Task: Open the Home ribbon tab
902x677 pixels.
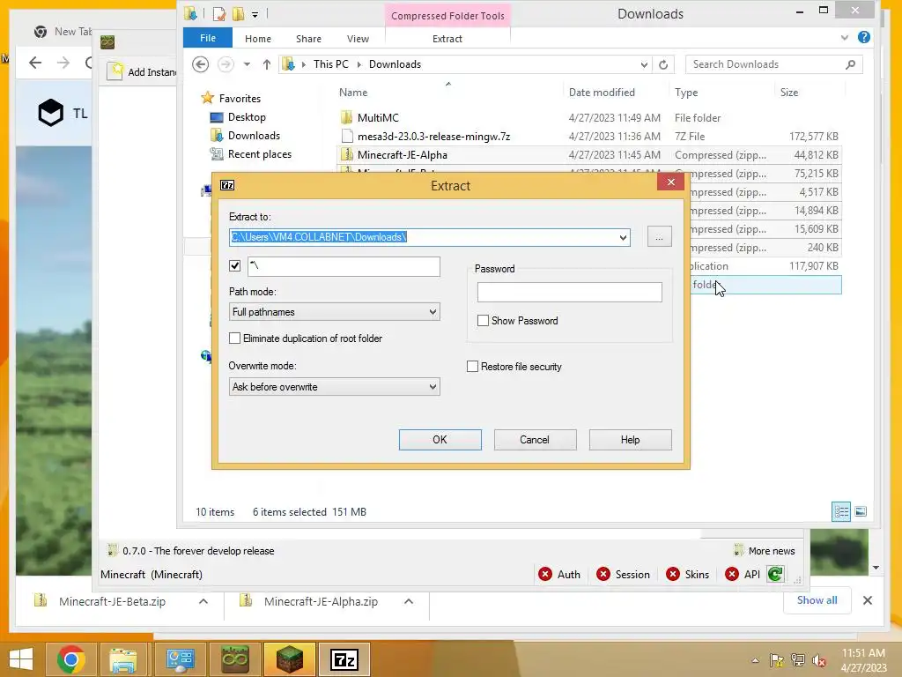Action: click(x=258, y=39)
